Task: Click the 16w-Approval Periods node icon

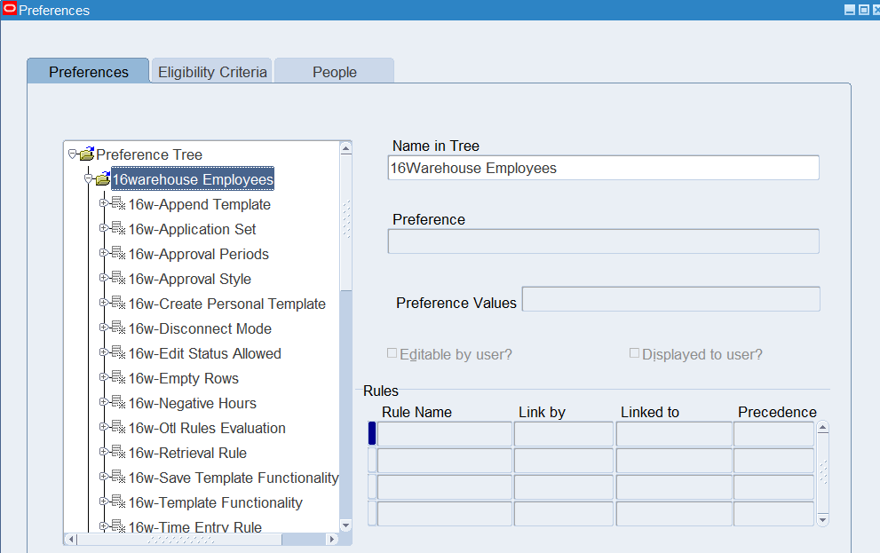Action: [x=118, y=254]
